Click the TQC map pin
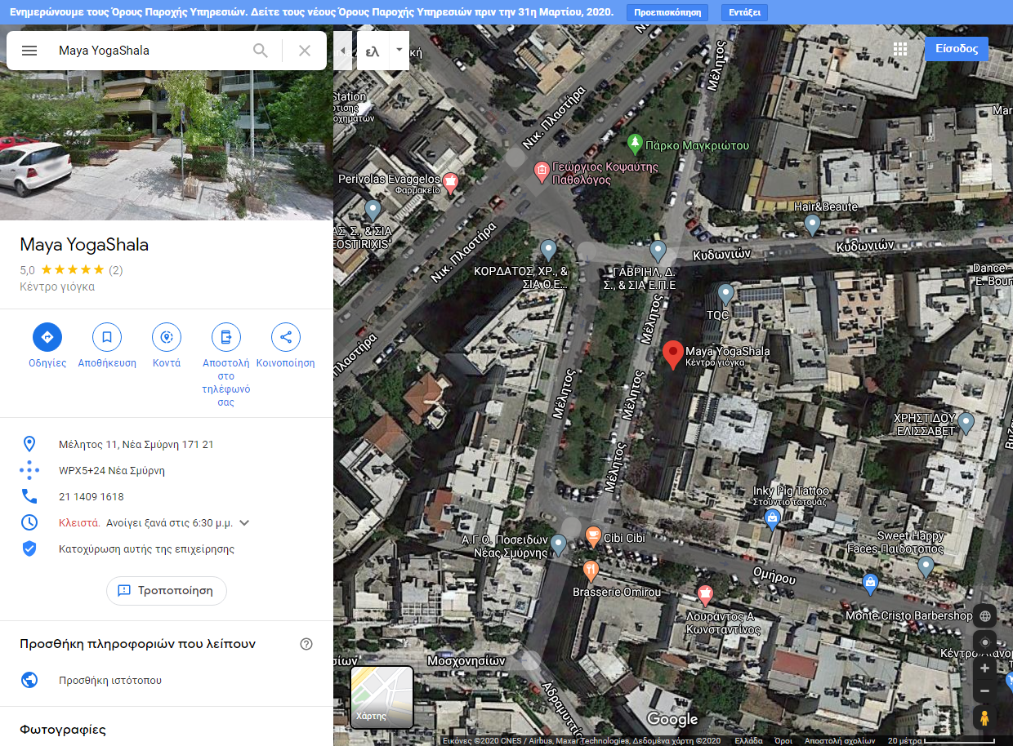Image resolution: width=1013 pixels, height=746 pixels. pyautogui.click(x=725, y=294)
